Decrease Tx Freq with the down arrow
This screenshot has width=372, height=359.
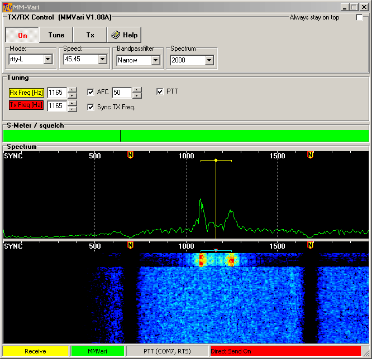tap(72, 109)
